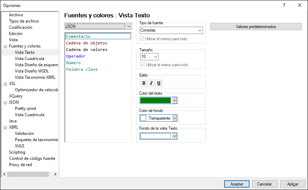This screenshot has width=308, height=190.
Task: Click the green Color del texto swatch
Action: coord(156,100)
